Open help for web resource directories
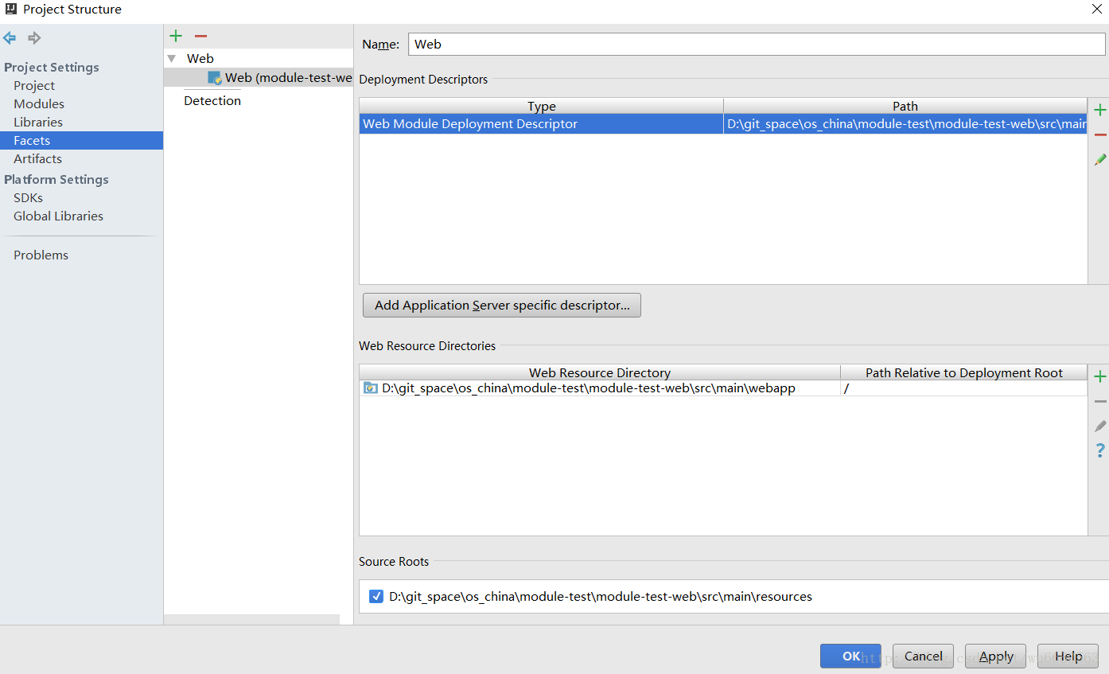This screenshot has height=674, width=1109. coord(1100,451)
